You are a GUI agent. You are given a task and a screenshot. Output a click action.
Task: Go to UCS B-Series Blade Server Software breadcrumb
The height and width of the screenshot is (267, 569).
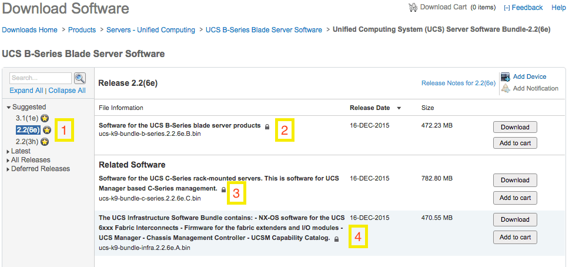pyautogui.click(x=264, y=30)
